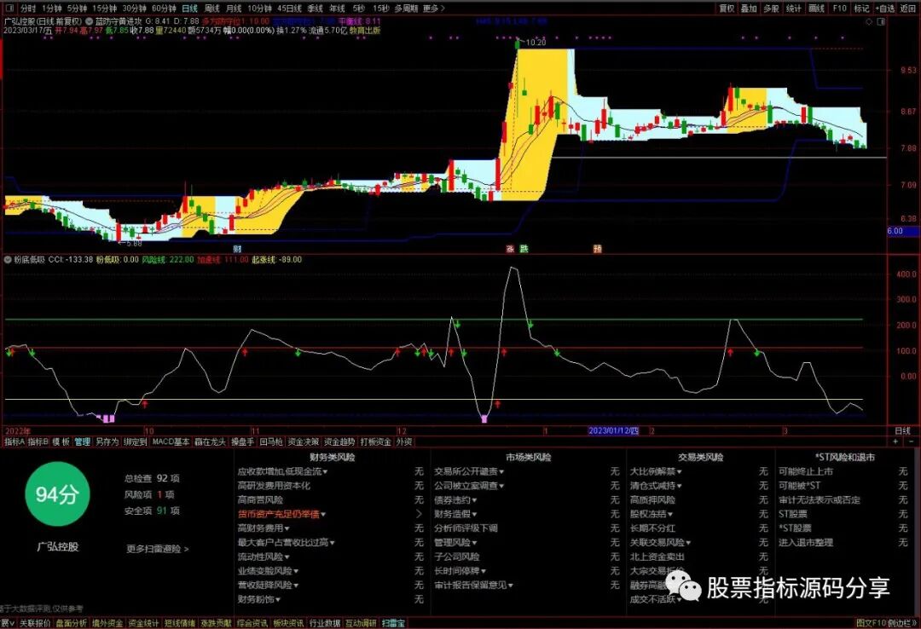Screen dimensions: 921x629
Task: Click the plus zoom icon right of timeline
Action: coord(895,441)
